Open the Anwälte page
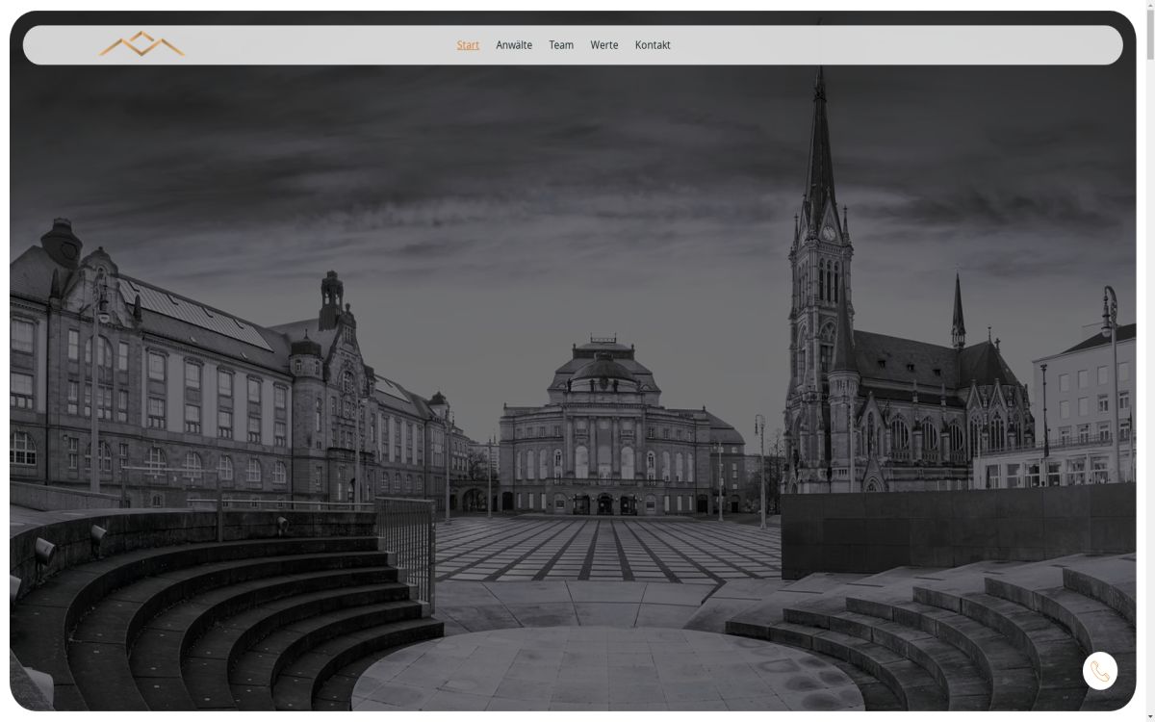The height and width of the screenshot is (722, 1155). pyautogui.click(x=516, y=44)
